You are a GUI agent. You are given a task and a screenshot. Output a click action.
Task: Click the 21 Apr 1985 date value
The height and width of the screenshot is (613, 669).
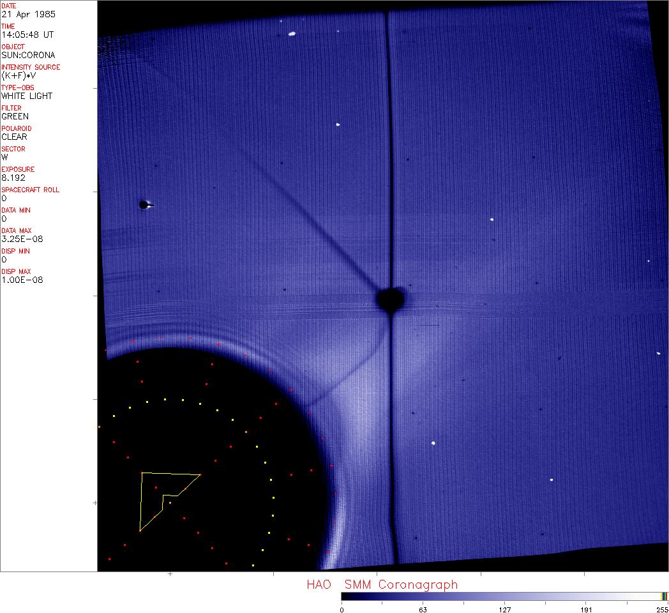[23, 14]
